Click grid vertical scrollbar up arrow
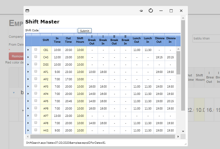The height and width of the screenshot is (149, 220). 178,49
